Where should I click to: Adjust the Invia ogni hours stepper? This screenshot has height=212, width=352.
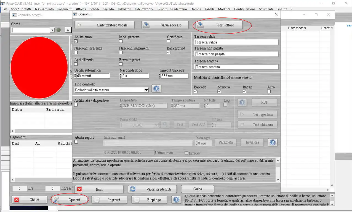[x=196, y=143]
